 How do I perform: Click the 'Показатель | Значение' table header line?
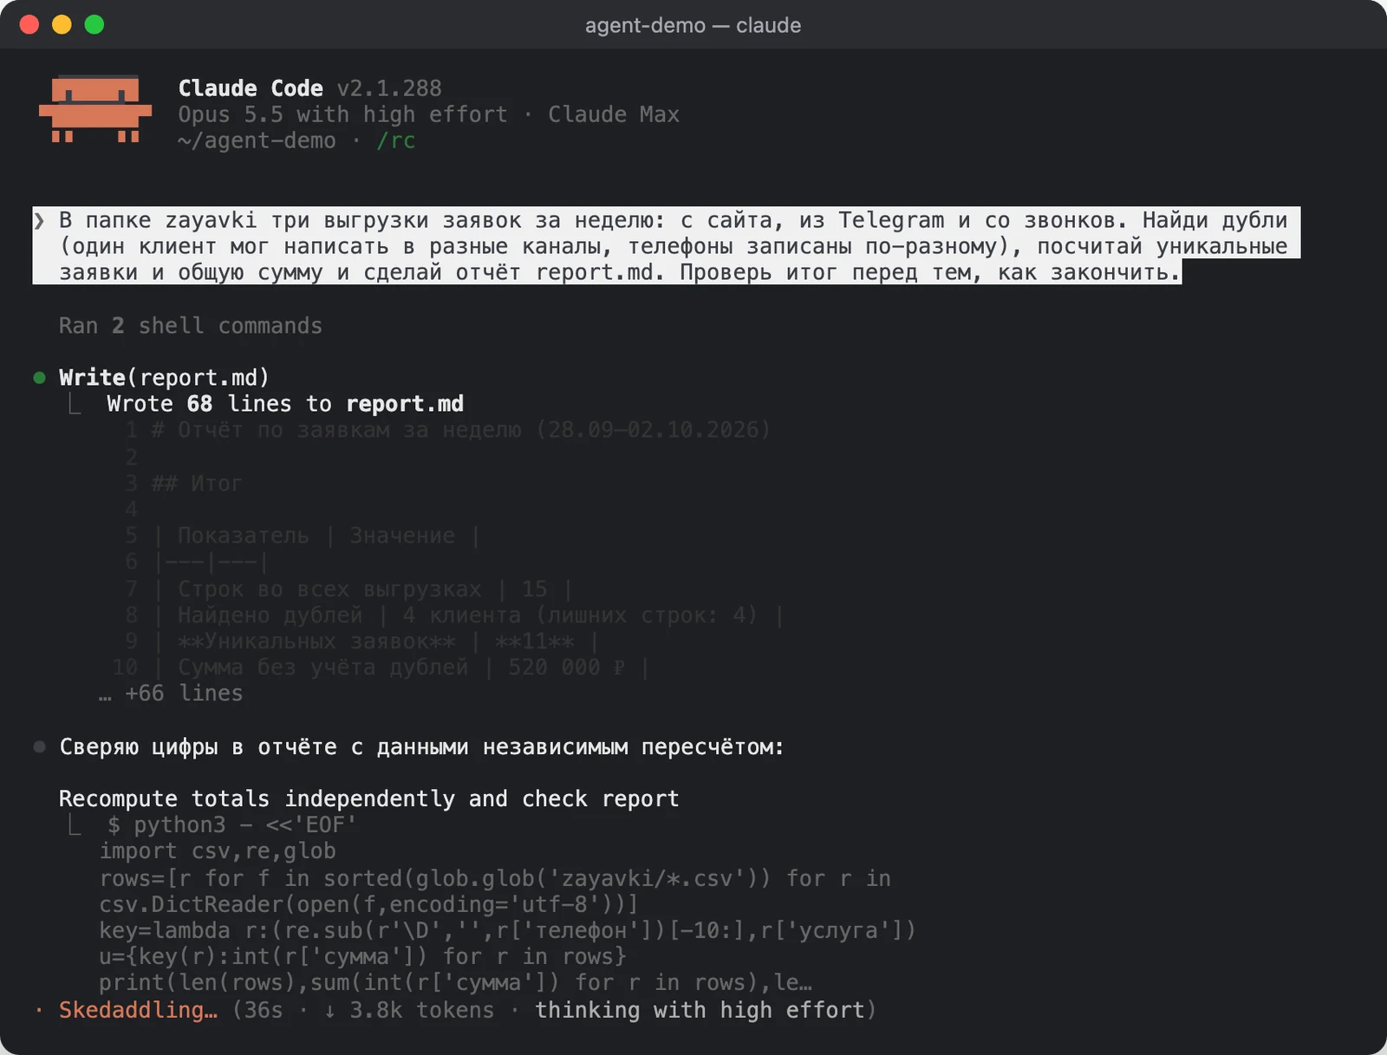317,536
